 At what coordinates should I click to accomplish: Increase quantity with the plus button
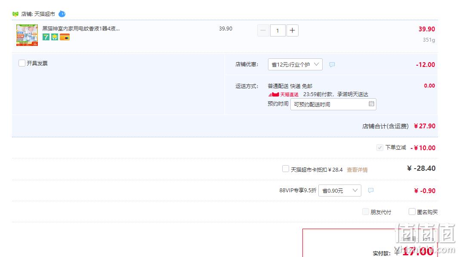(292, 30)
